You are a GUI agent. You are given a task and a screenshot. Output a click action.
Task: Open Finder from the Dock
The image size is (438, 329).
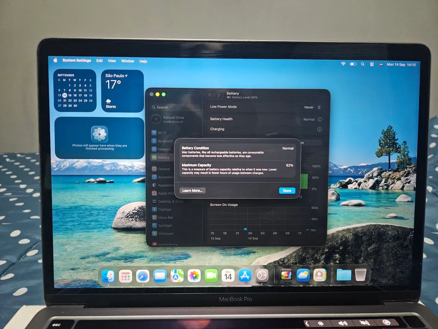click(108, 276)
